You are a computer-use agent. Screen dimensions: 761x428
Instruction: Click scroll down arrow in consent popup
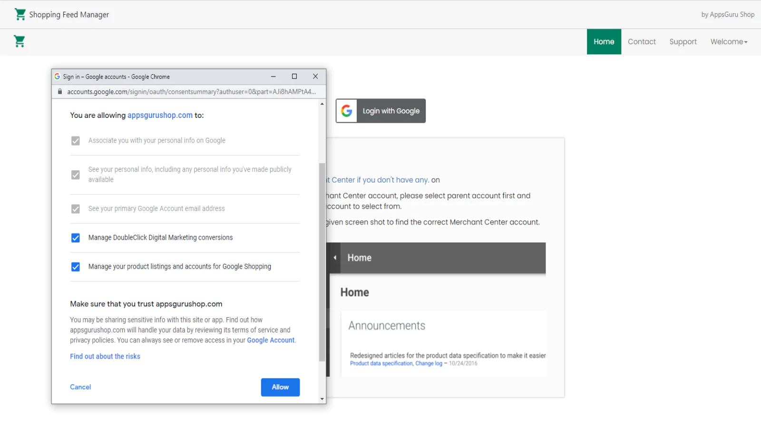(322, 399)
